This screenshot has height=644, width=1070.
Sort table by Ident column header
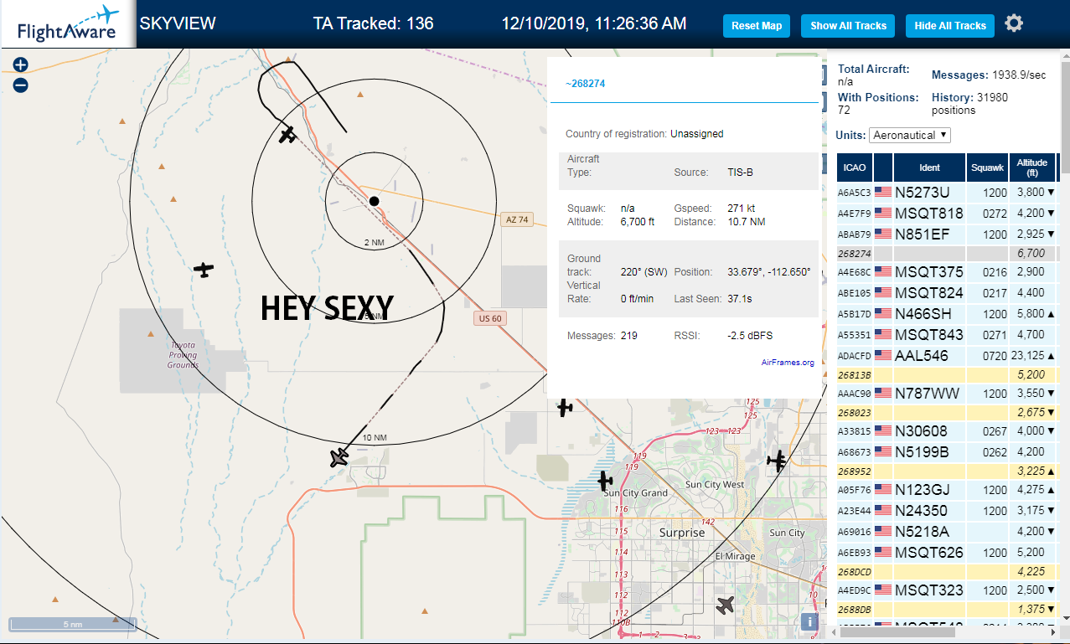click(x=929, y=167)
